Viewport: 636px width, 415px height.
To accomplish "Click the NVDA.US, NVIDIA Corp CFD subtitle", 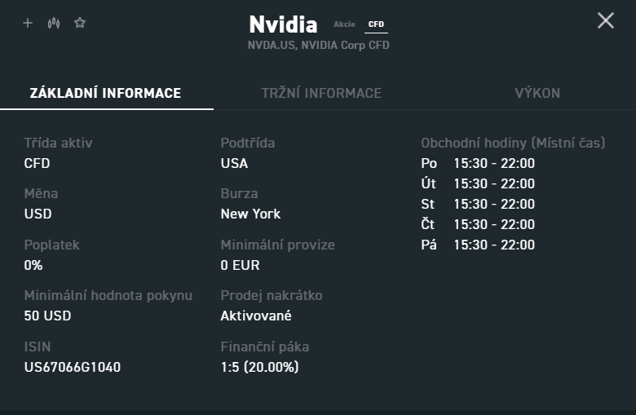I will pos(318,45).
